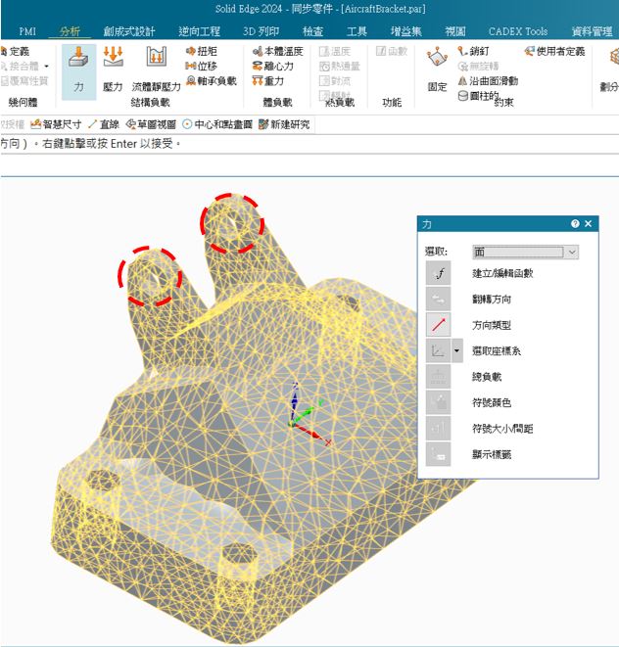Choose the 扭矩 torque load
619x647 pixels.
click(x=202, y=51)
